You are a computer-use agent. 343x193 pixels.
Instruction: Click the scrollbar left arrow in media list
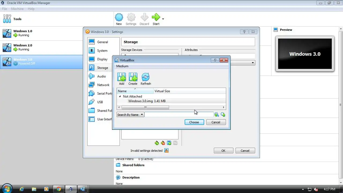[x=119, y=107]
